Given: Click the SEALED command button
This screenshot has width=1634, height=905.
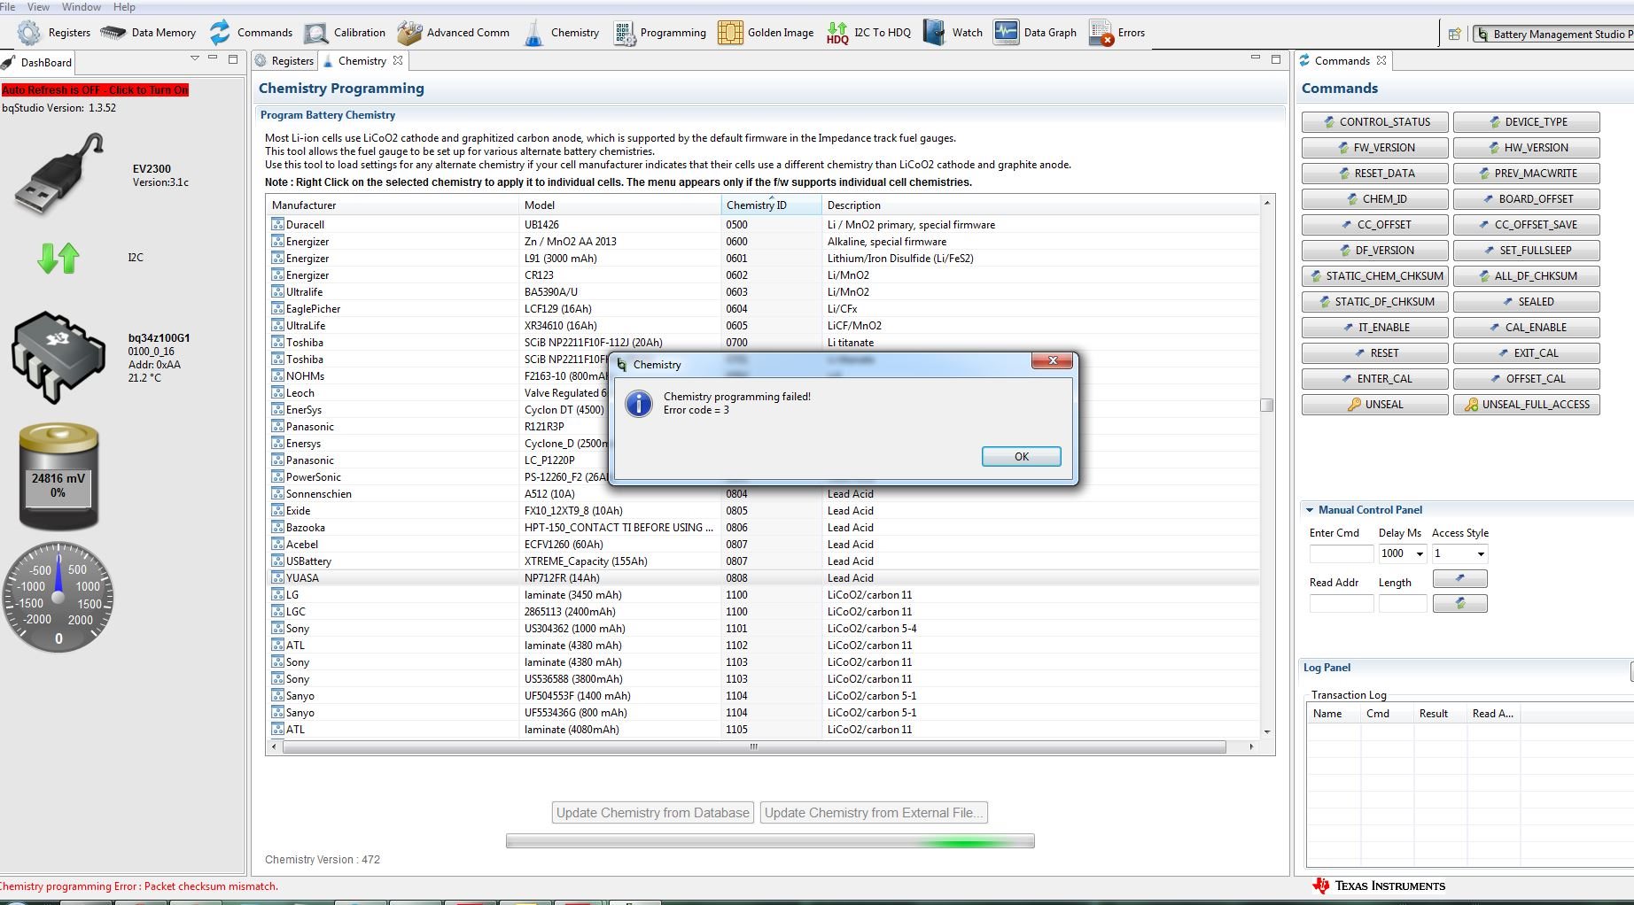Looking at the screenshot, I should click(x=1527, y=302).
